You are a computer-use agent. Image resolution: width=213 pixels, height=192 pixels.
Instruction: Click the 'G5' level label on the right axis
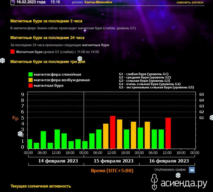click(202, 94)
